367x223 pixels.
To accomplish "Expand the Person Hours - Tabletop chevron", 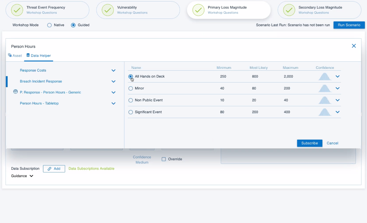I will click(x=114, y=103).
